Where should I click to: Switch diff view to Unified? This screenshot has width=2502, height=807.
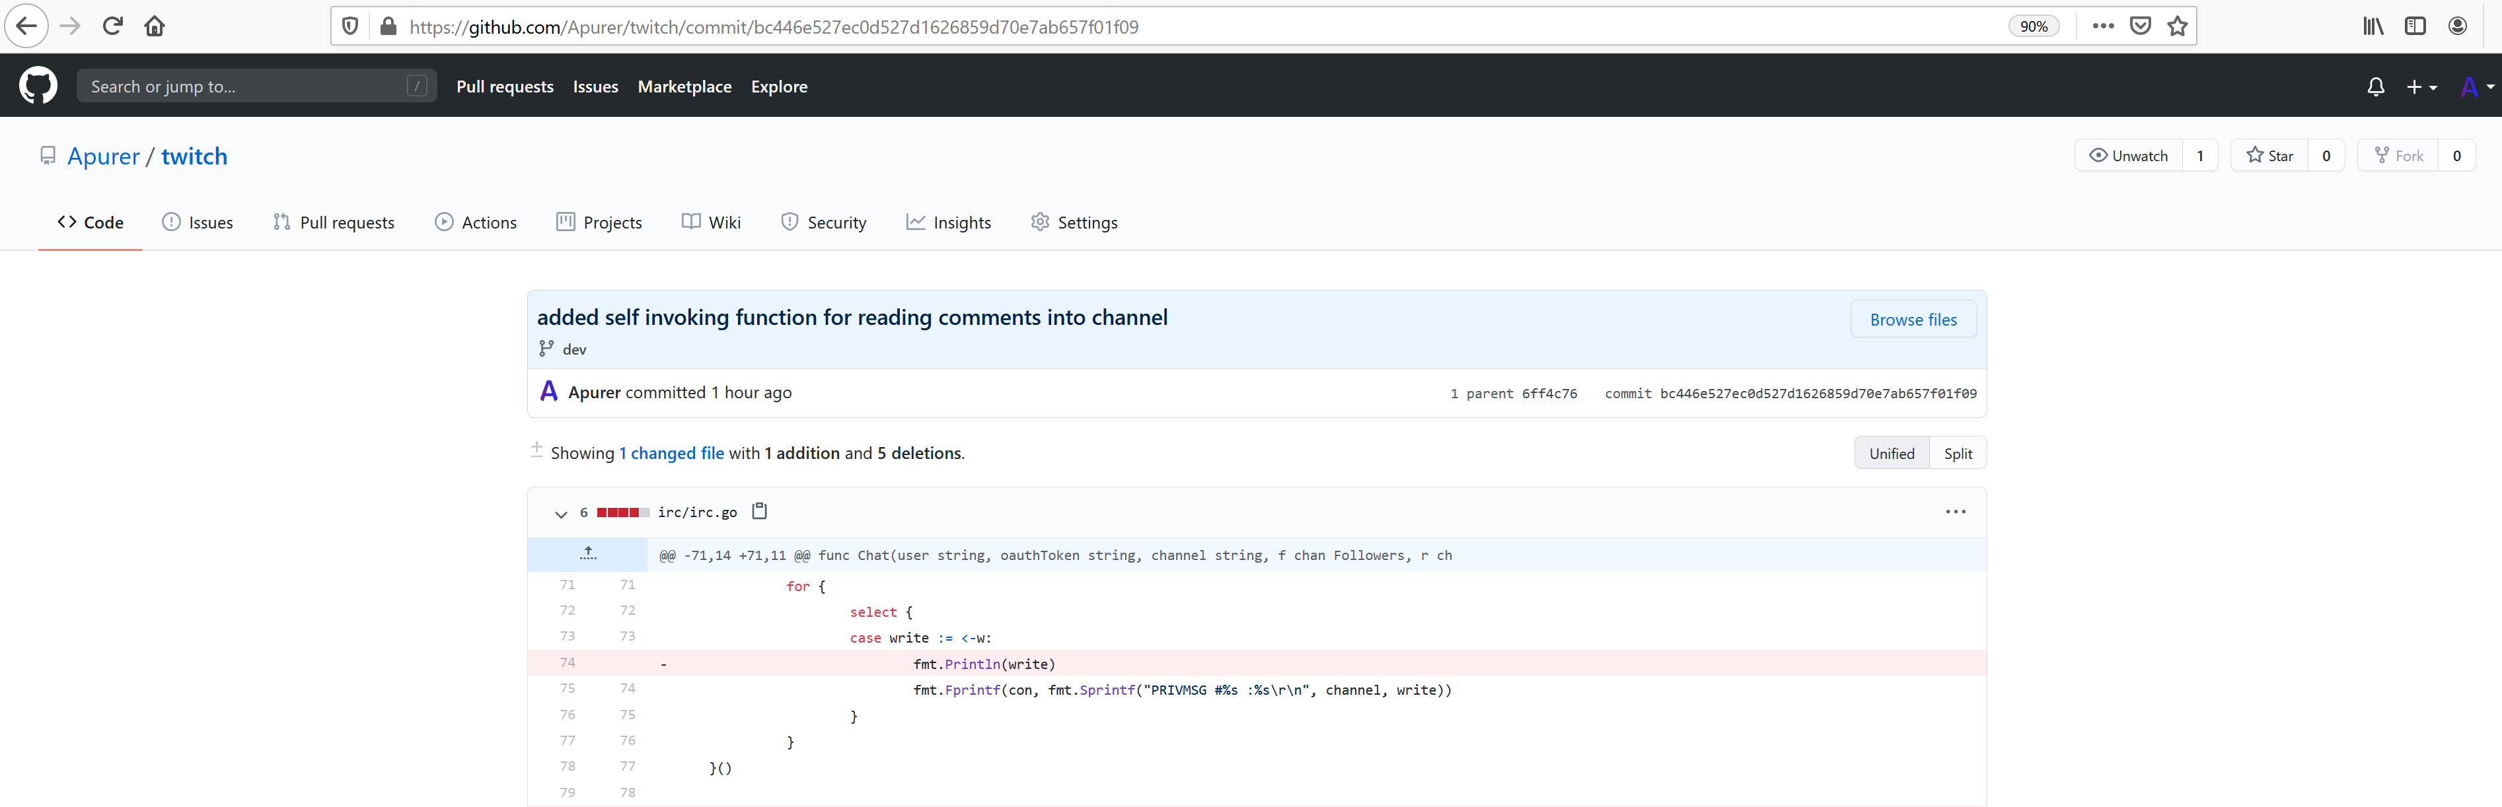[x=1891, y=454]
